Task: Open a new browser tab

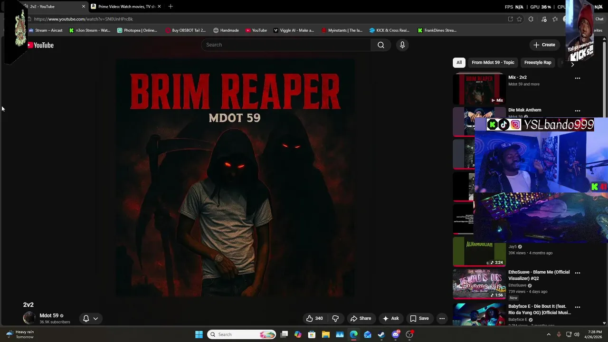Action: (171, 7)
